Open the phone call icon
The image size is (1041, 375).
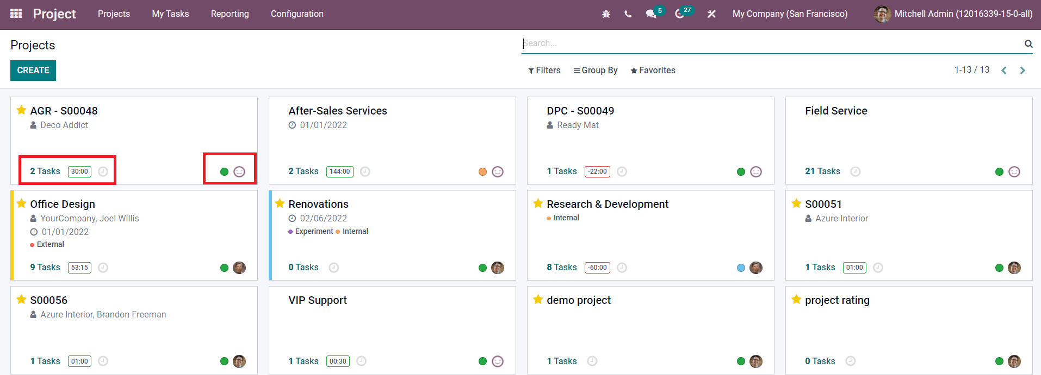point(628,14)
